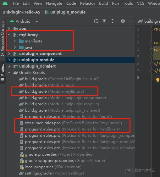This screenshot has height=177, width=160.
Task: Open the Navigate menu
Action: coord(54,3)
